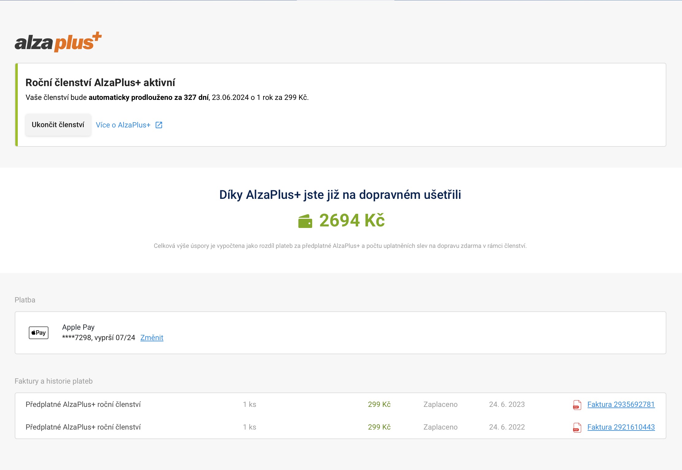Open the Více o AlzaPlus+ link
This screenshot has width=682, height=470.
[123, 125]
